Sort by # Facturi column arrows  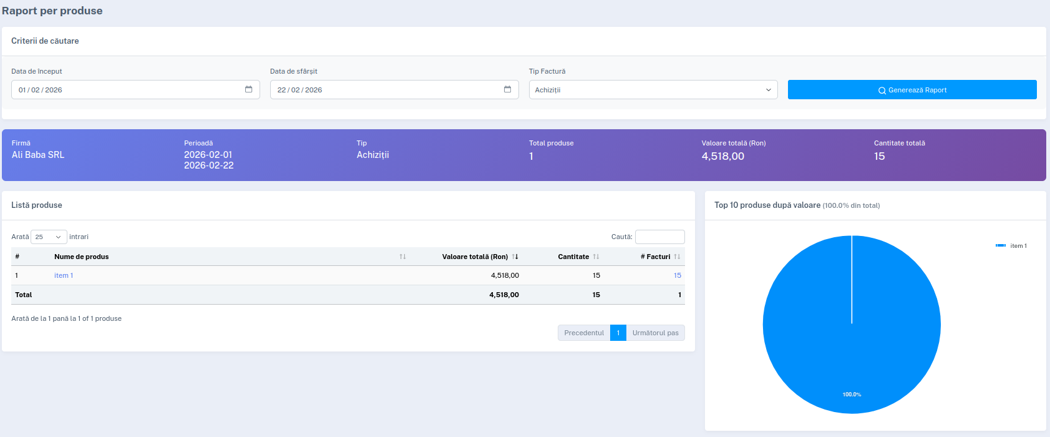tap(677, 257)
